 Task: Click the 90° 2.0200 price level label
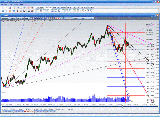(150, 40)
